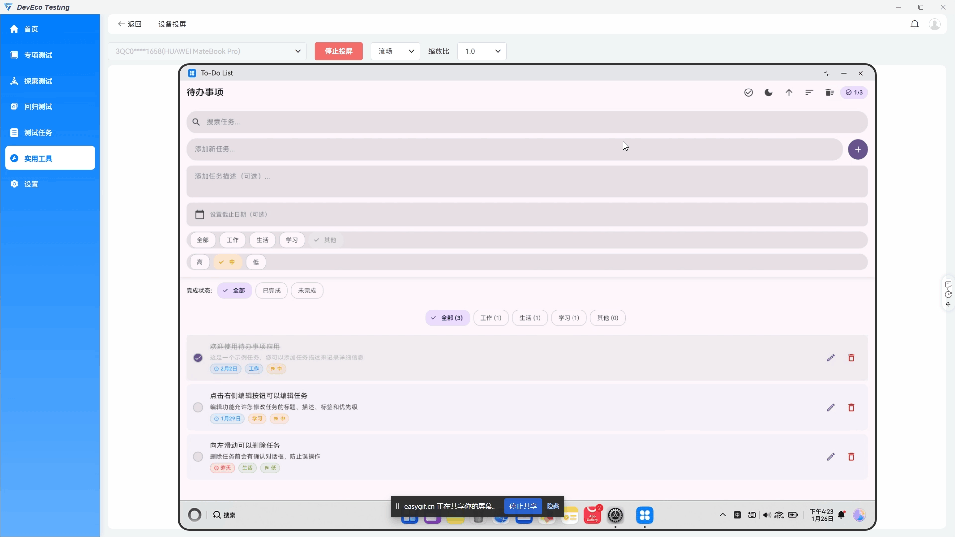Mark 向左滑动可以删除任务 as complete
The image size is (955, 537).
coord(198,457)
